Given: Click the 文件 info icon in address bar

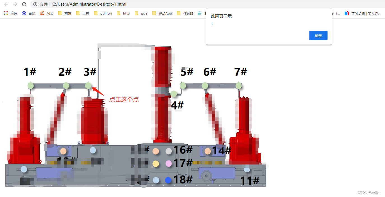Looking at the screenshot, I should [x=35, y=4].
